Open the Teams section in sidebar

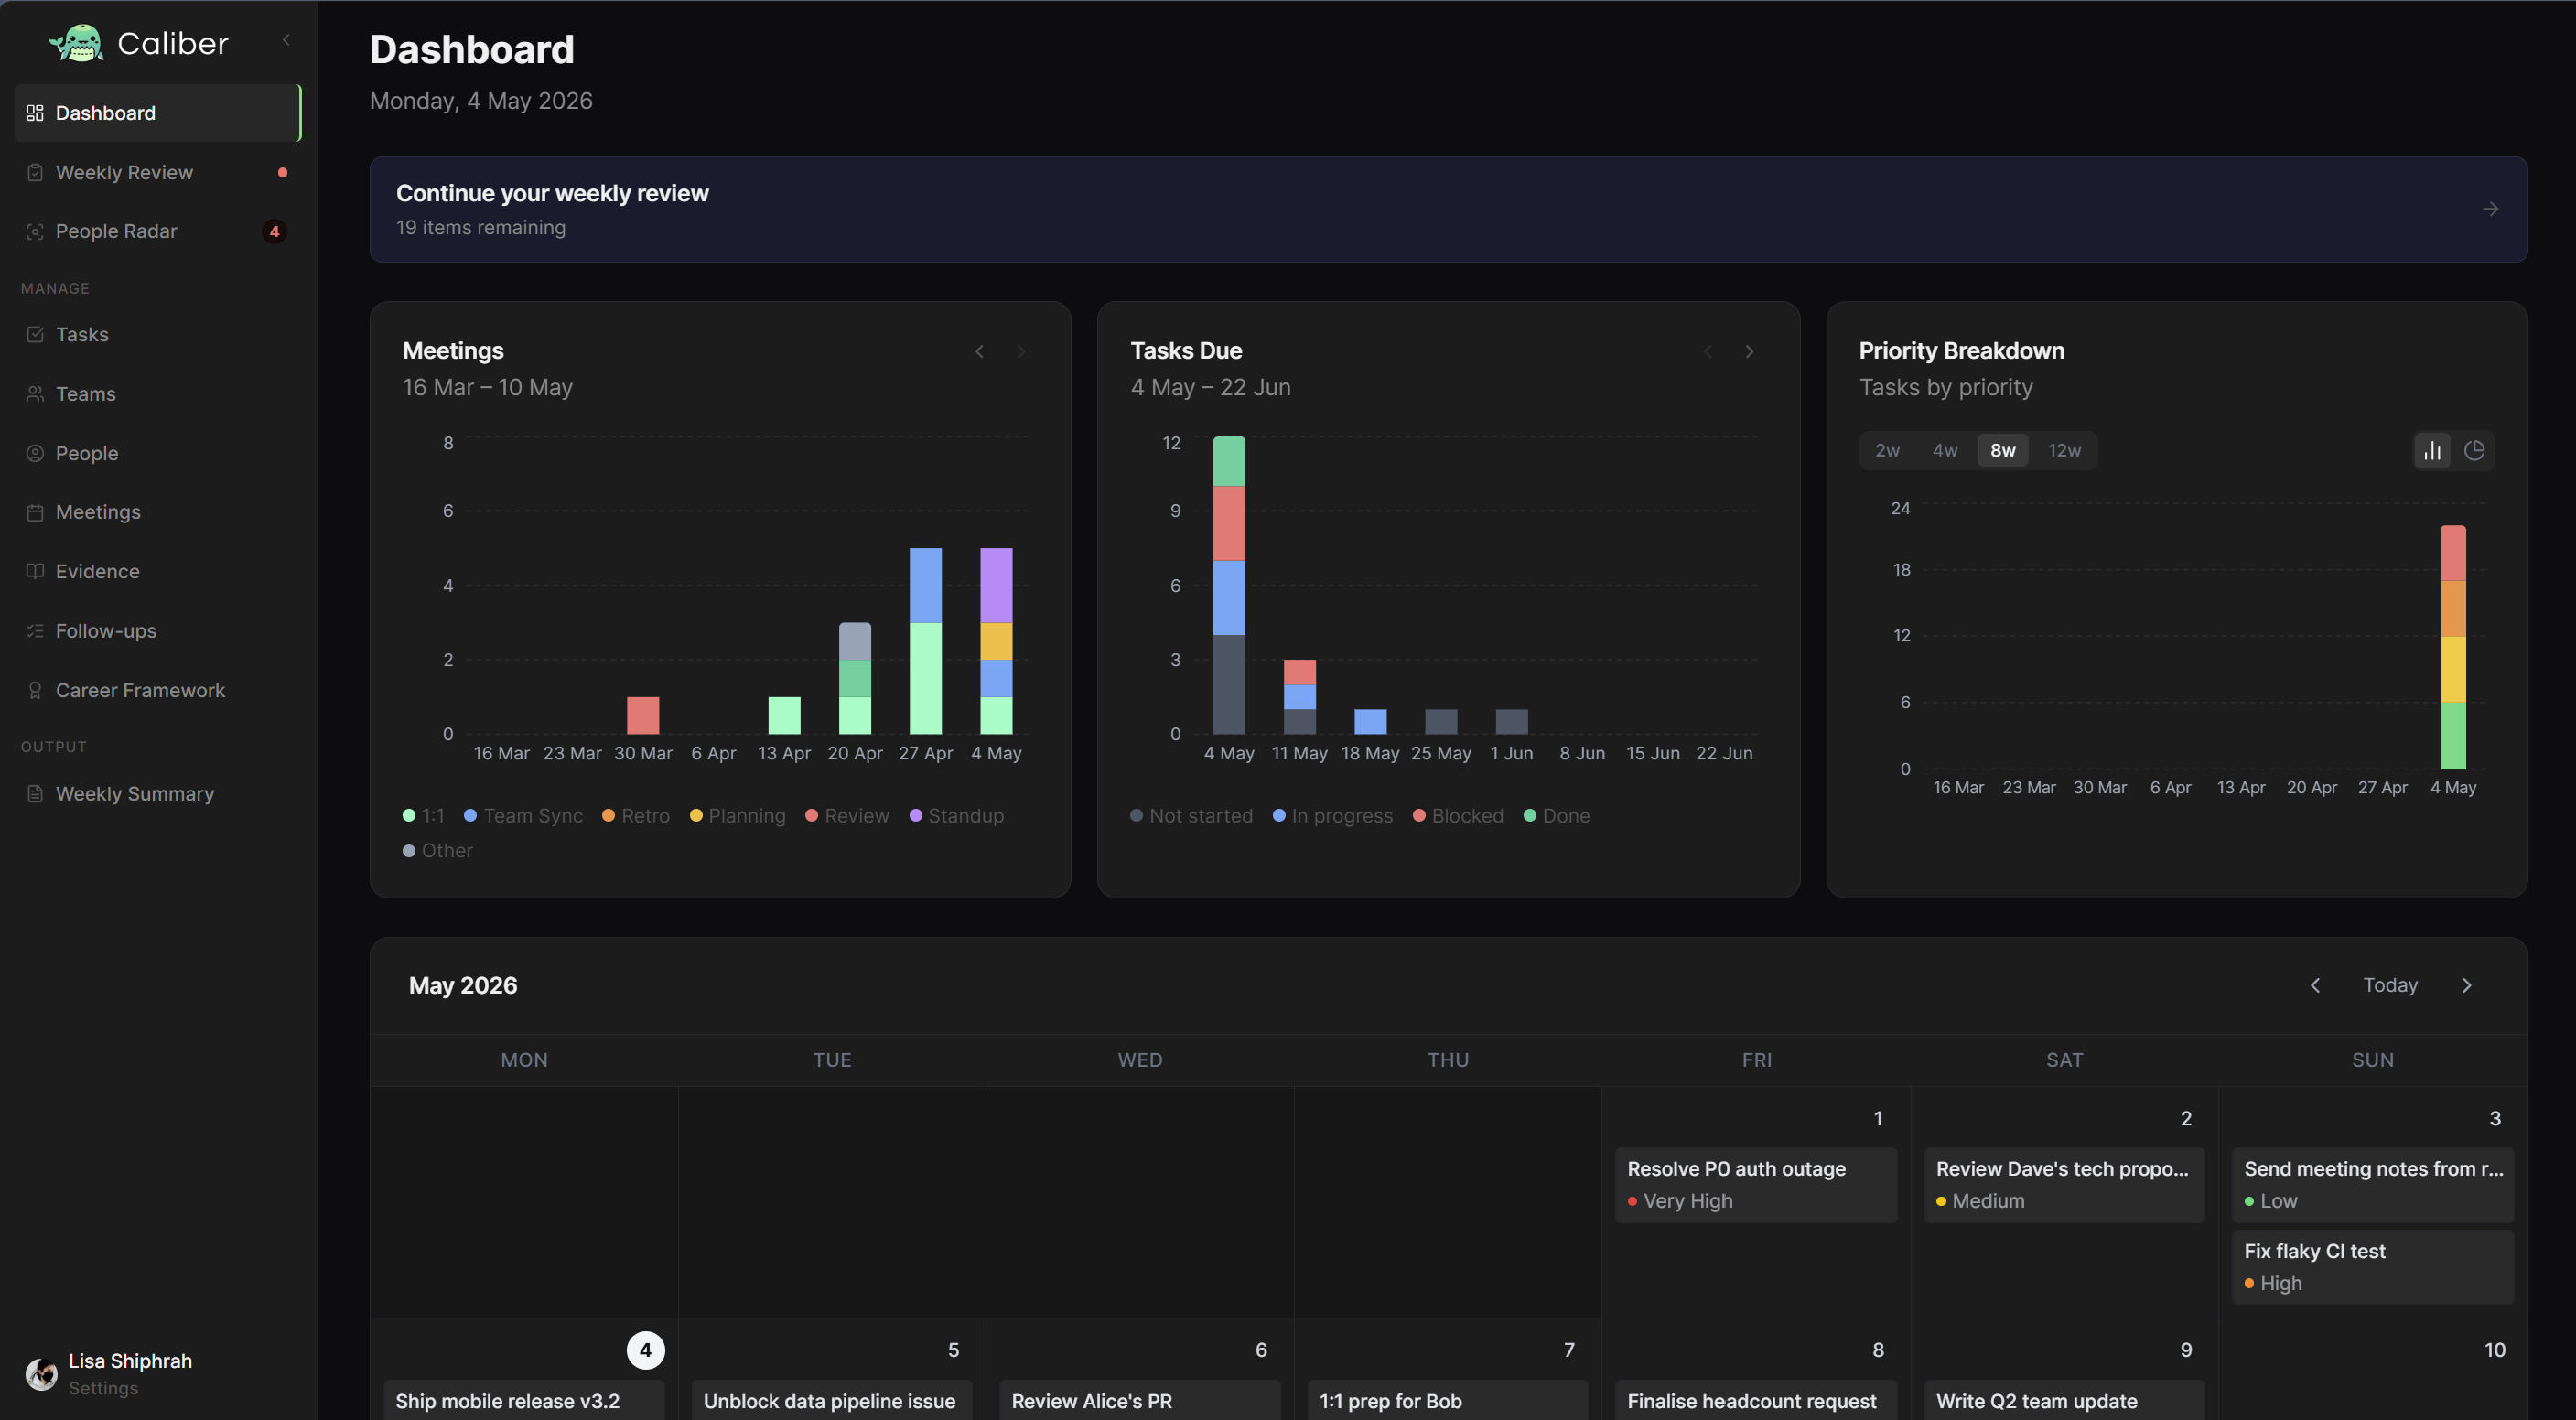click(x=158, y=394)
